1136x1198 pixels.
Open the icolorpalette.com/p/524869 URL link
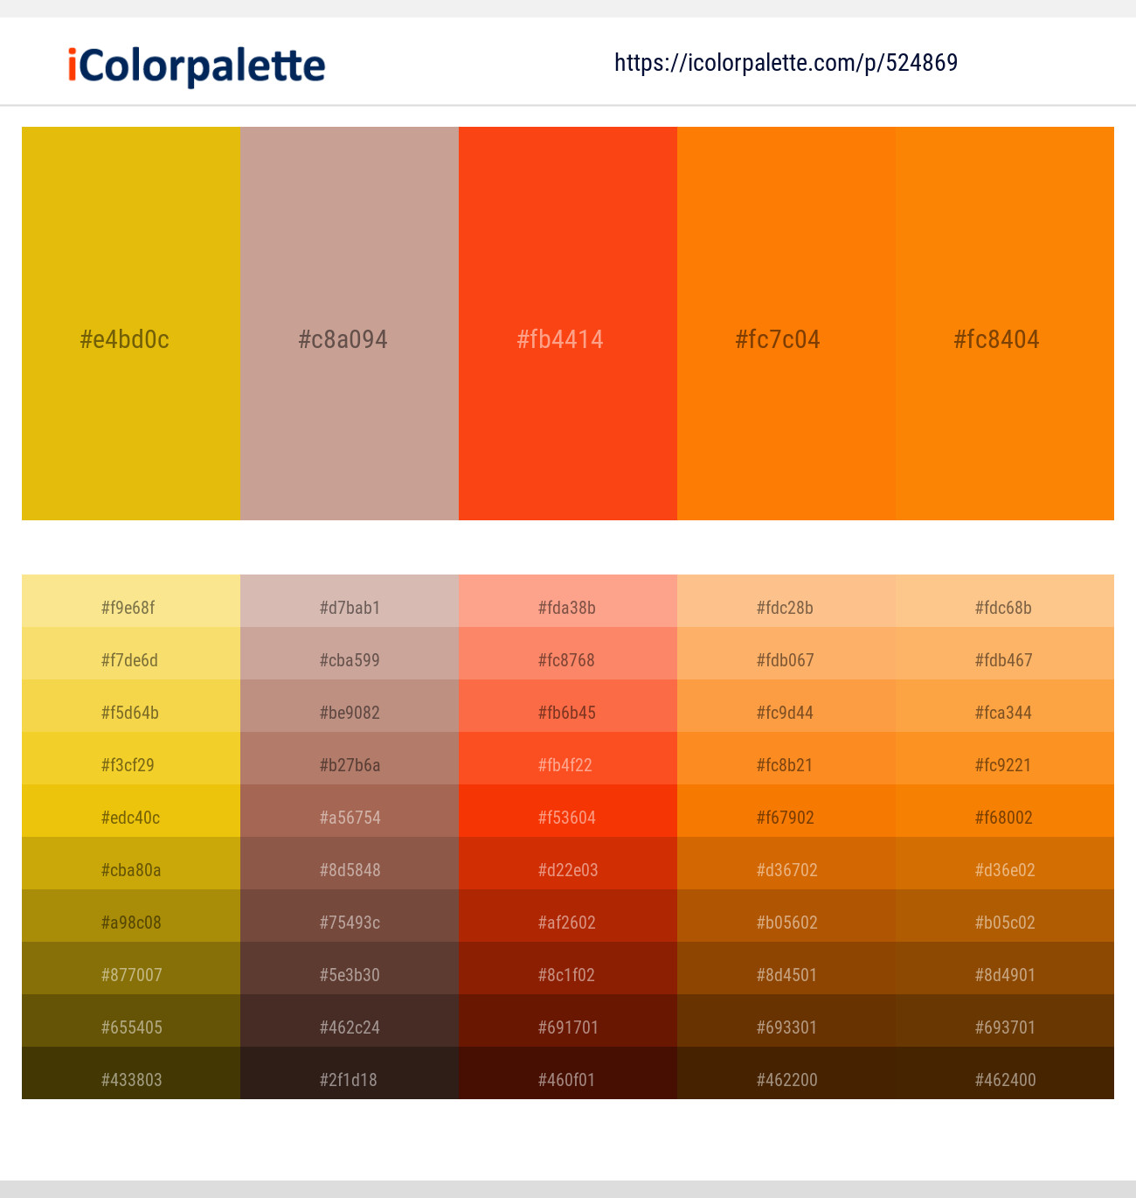786,63
